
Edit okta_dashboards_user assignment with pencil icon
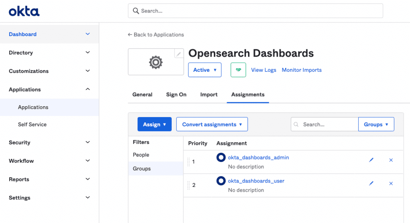coord(371,183)
